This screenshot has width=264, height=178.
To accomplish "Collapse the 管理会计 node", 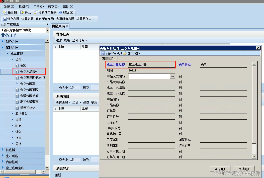I will pyautogui.click(x=3, y=47).
